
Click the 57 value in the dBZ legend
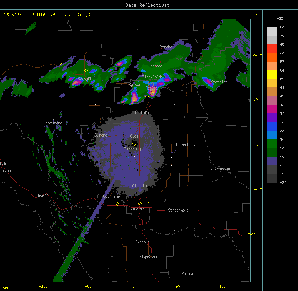[x=282, y=62]
